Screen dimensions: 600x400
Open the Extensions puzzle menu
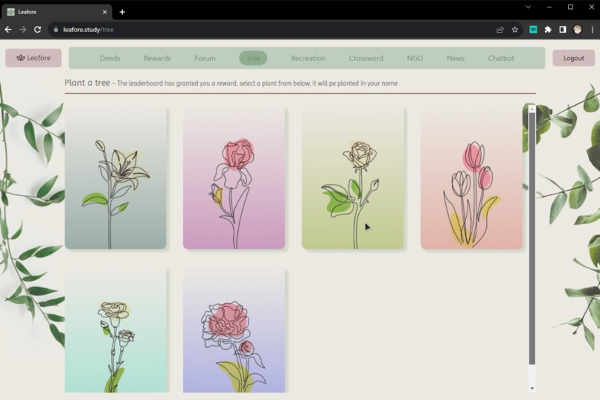click(548, 30)
